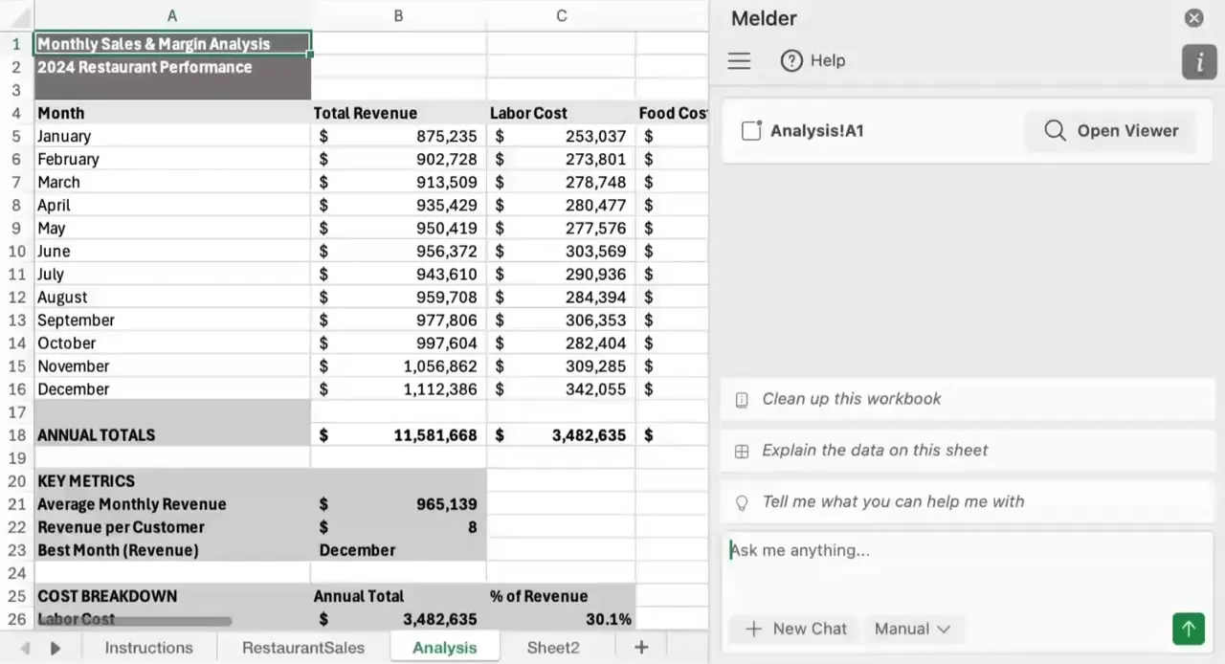Select the 'January' cell
The image size is (1225, 664).
coord(172,136)
